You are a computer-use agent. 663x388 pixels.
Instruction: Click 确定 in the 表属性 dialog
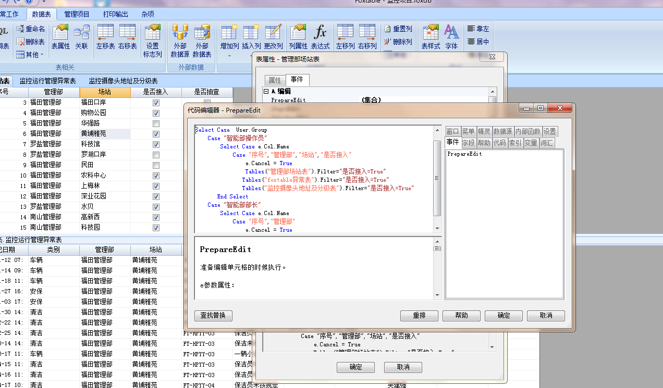click(355, 367)
